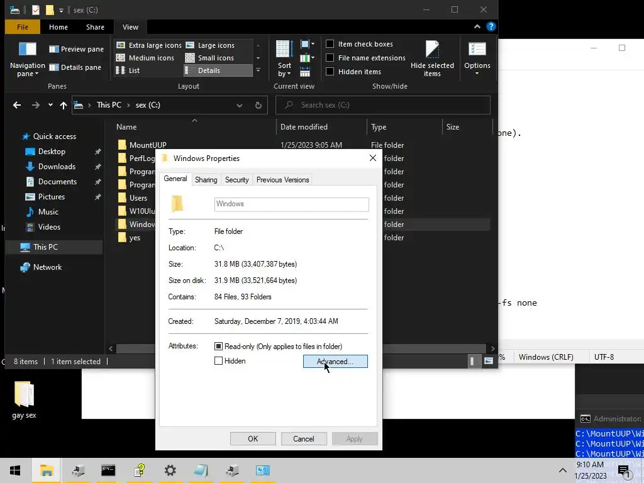Viewport: 644px width, 483px height.
Task: Click This PC in the address breadcrumb
Action: pos(109,105)
